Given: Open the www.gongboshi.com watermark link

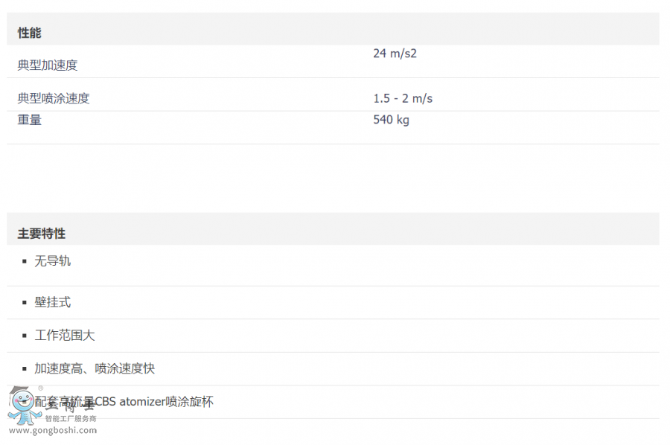Looking at the screenshot, I should 51,430.
